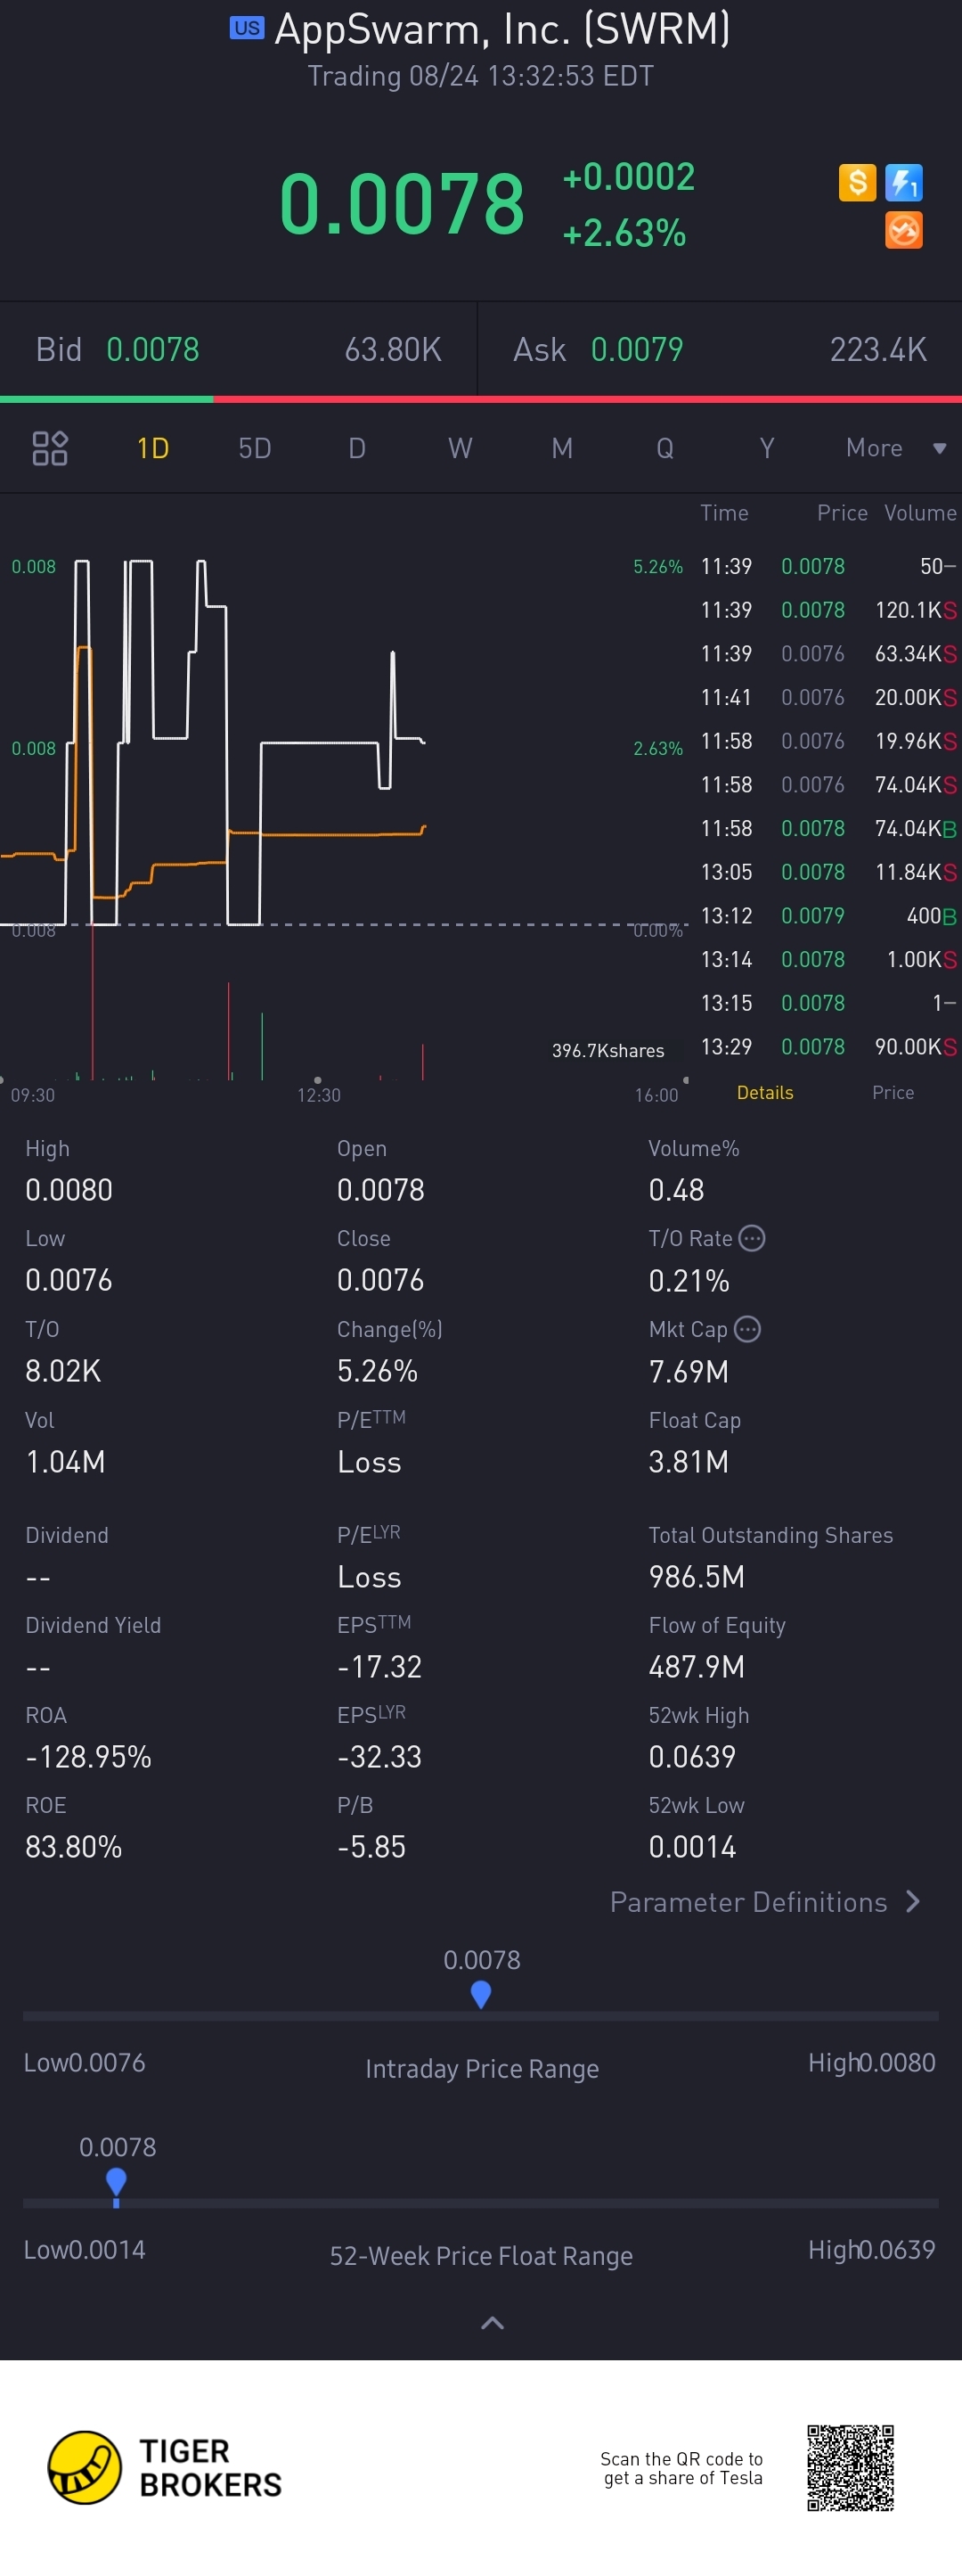Viewport: 962px width, 2576px height.
Task: Select the Details trades tab
Action: click(765, 1092)
